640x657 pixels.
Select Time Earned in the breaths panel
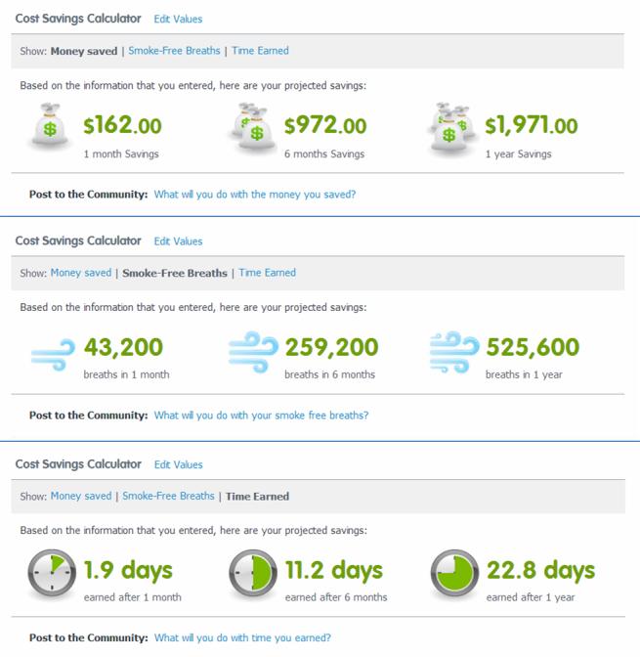coord(267,273)
